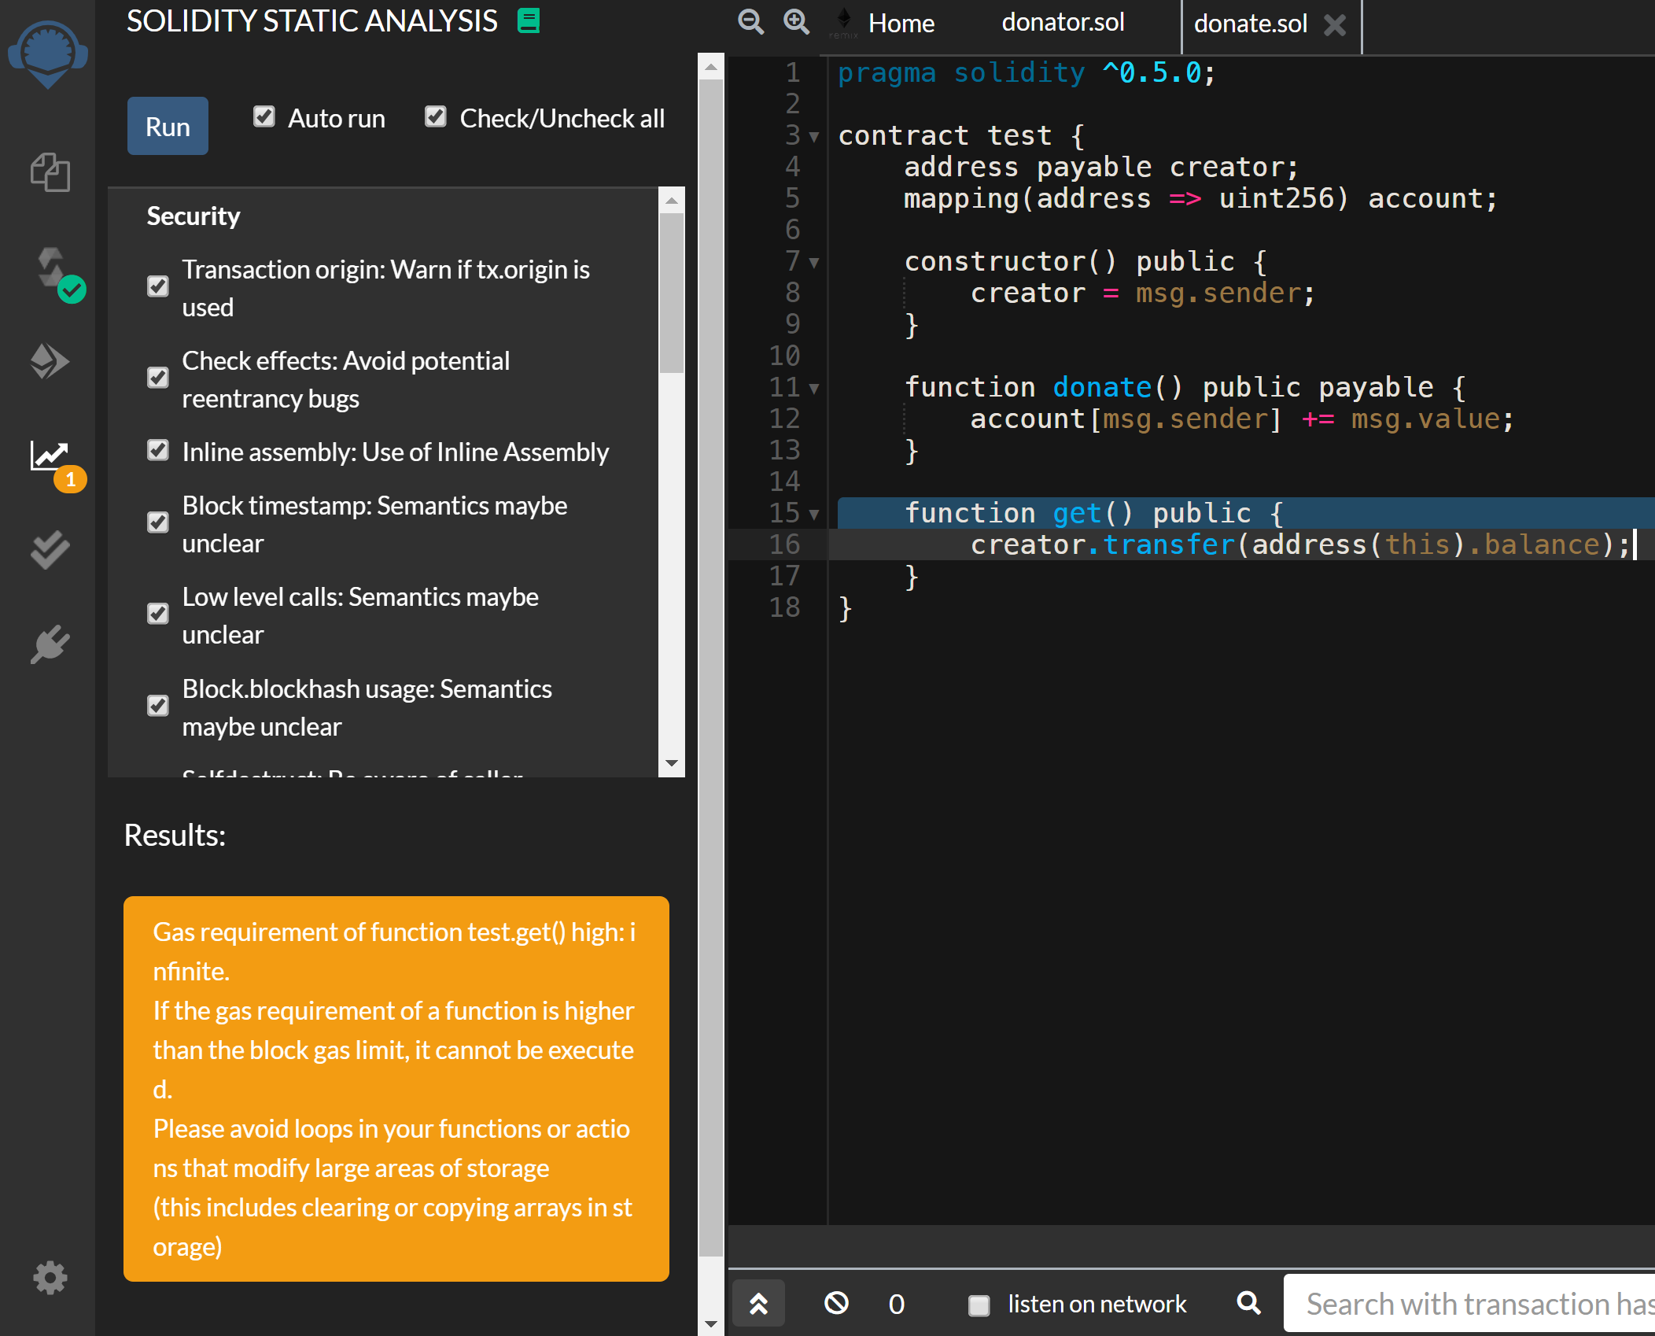Screen dimensions: 1655x1336
Task: Click the transaction search magnifier icon
Action: pos(1248,1303)
